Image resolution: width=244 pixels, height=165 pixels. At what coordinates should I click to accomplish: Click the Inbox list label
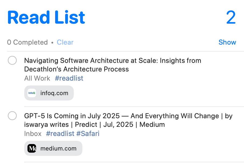coord(33,134)
